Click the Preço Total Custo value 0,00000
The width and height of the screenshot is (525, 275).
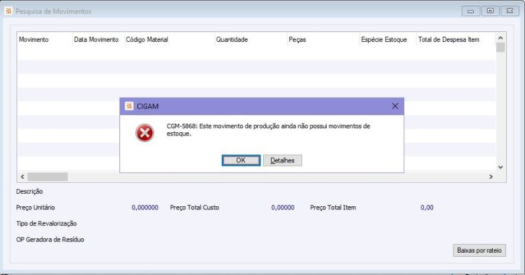(x=283, y=208)
